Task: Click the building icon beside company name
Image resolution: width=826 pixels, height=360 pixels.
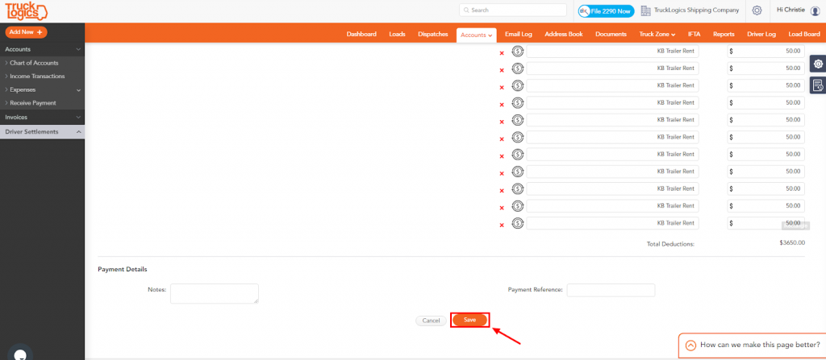Action: (x=645, y=10)
